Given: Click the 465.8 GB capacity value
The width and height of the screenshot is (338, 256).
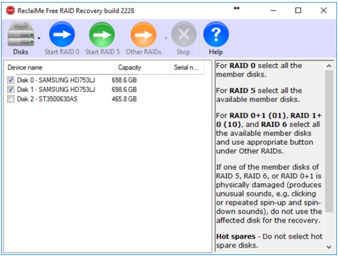Looking at the screenshot, I should point(124,99).
